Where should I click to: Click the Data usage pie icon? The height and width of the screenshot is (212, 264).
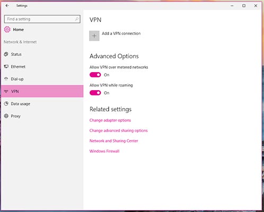pyautogui.click(x=6, y=103)
